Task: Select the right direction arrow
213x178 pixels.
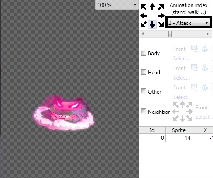Action: click(161, 16)
